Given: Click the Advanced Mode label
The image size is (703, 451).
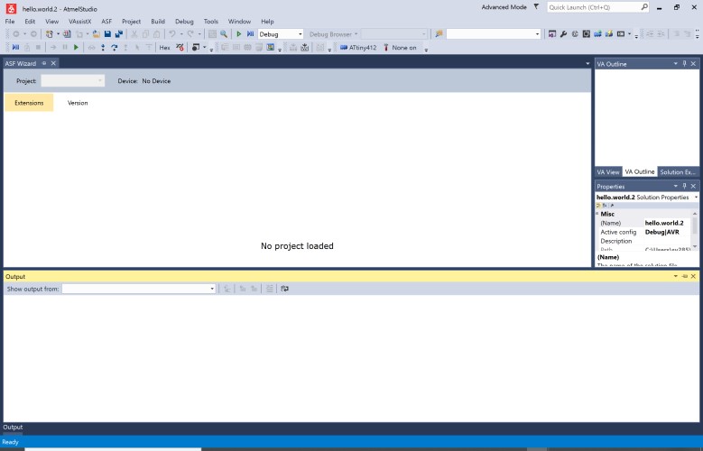Looking at the screenshot, I should pos(504,7).
